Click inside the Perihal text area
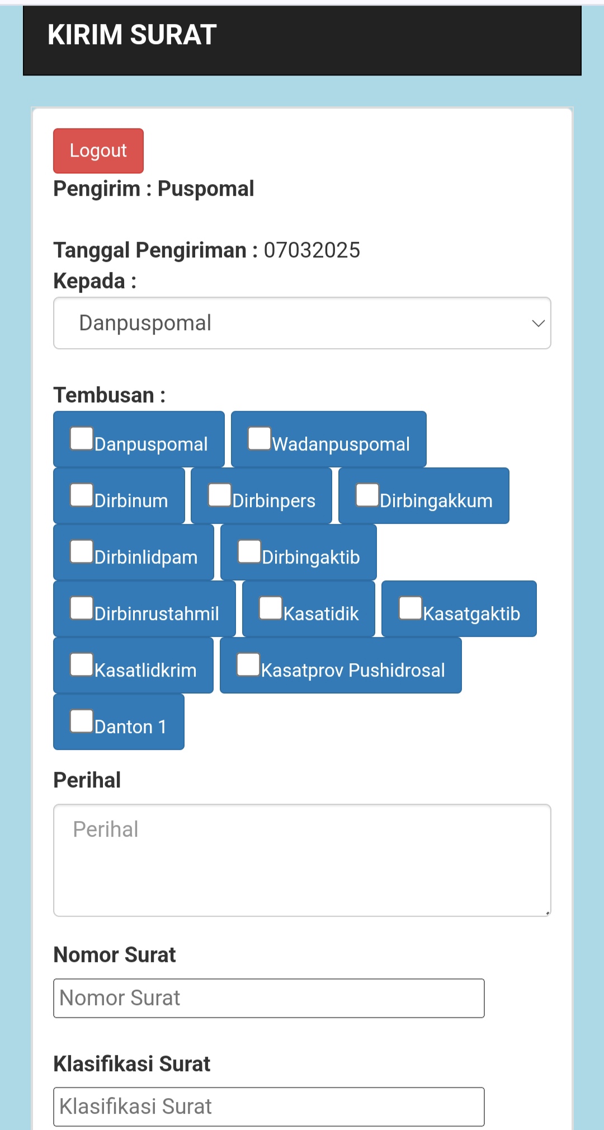 click(x=302, y=860)
